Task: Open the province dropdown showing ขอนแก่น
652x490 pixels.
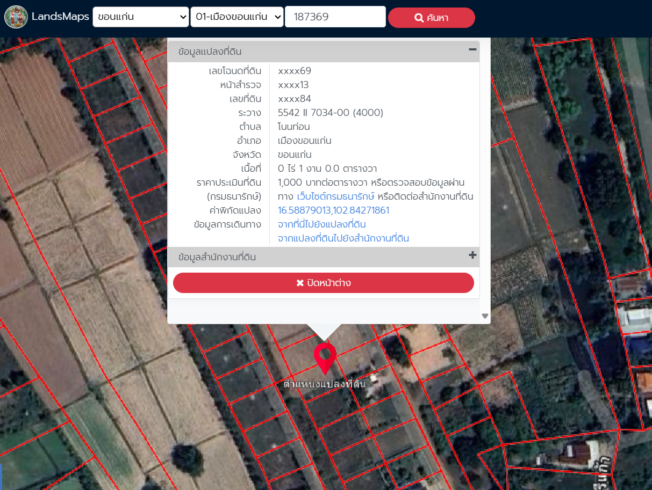Action: tap(140, 17)
